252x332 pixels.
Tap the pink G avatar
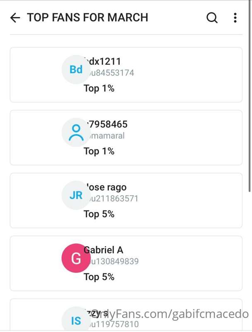(76, 258)
